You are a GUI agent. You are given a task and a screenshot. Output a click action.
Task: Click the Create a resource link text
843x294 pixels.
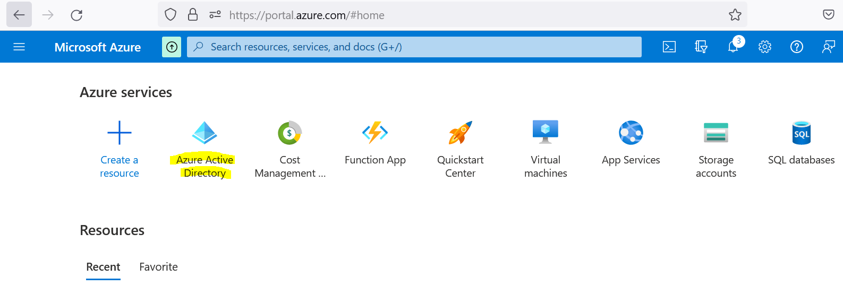[x=120, y=167]
